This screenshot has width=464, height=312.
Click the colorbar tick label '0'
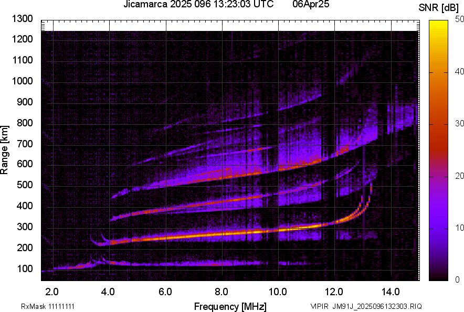click(458, 279)
